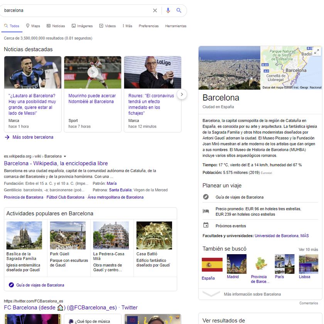Play the Mourinho news video
This screenshot has height=324, width=324.
pyautogui.click(x=93, y=73)
